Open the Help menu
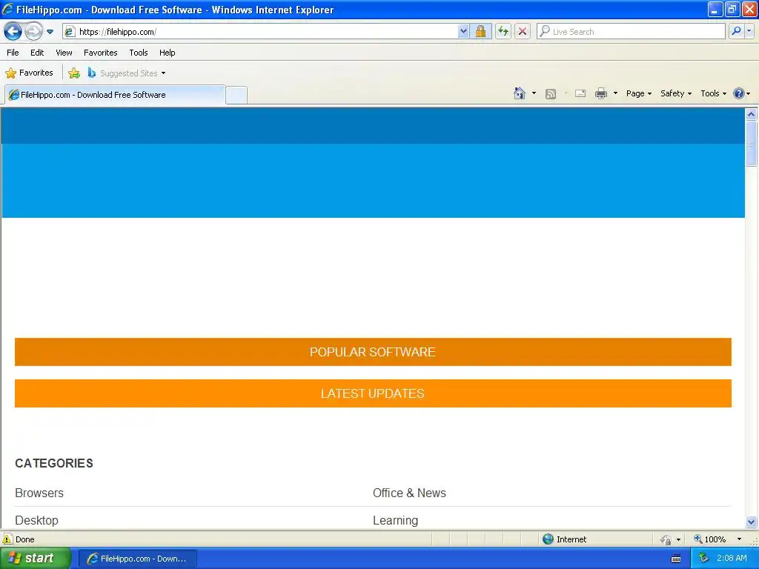759x569 pixels. click(167, 53)
